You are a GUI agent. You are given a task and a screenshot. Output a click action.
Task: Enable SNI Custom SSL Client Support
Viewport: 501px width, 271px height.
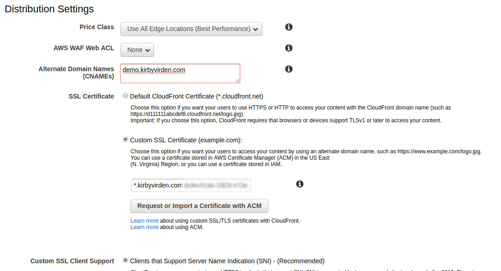pos(125,261)
